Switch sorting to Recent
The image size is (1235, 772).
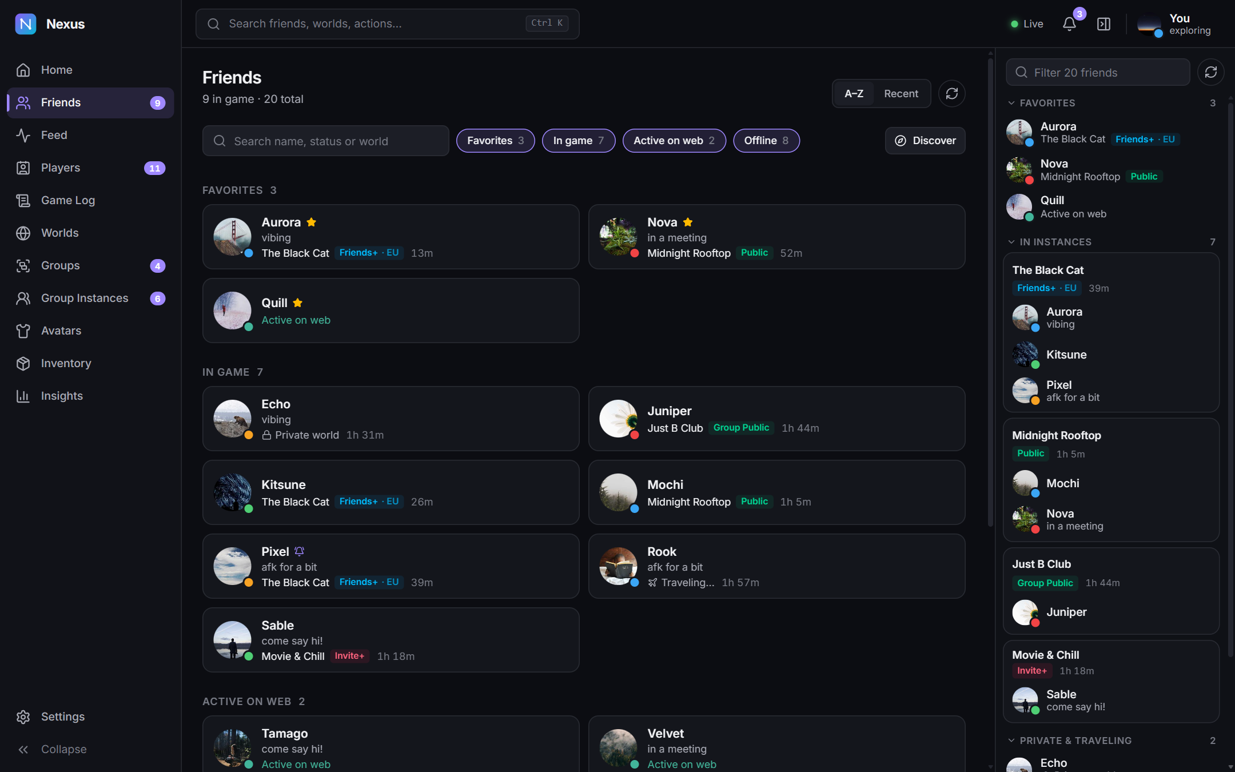click(x=901, y=94)
